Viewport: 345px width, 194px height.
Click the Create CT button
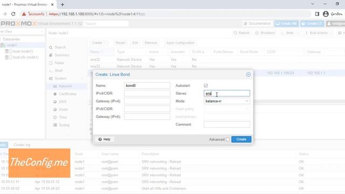[312, 24]
